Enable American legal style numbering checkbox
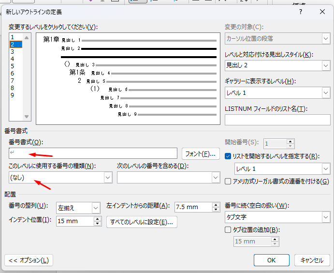 pos(229,181)
